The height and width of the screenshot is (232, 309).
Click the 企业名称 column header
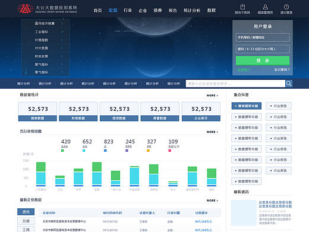tap(49, 213)
